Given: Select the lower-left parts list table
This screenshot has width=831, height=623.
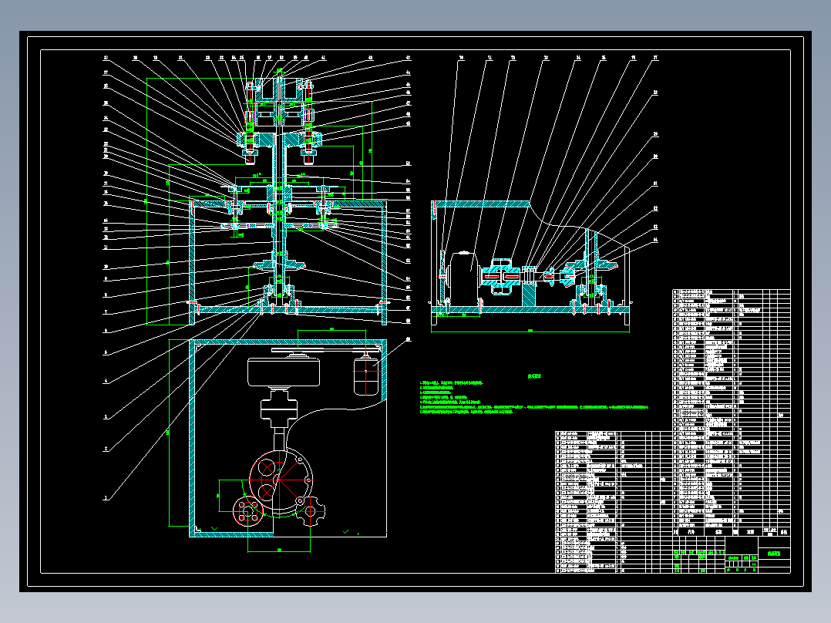Looking at the screenshot, I should [614, 502].
